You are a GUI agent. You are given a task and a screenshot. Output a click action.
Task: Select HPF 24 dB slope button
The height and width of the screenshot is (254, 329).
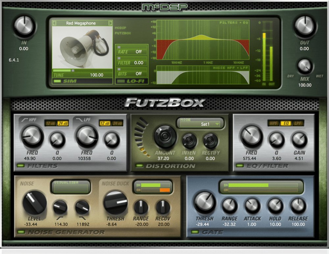click(63, 123)
